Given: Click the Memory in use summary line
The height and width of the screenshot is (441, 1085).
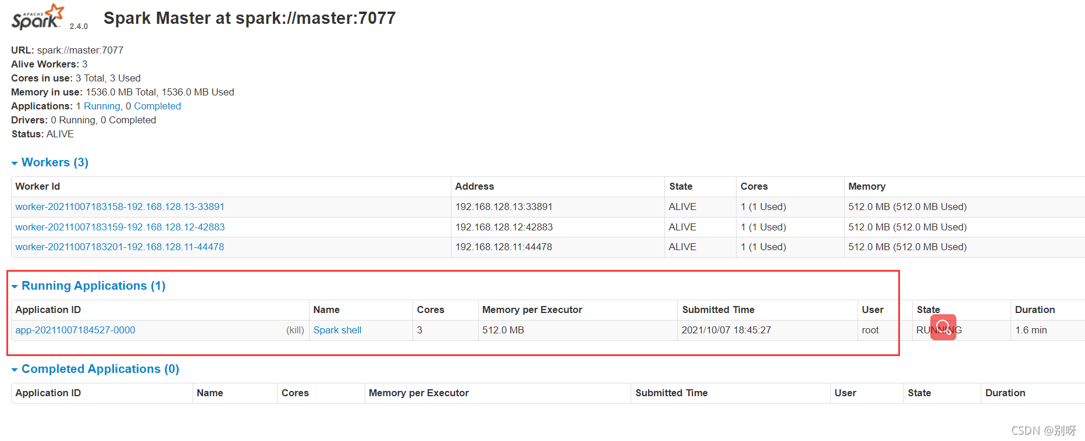Looking at the screenshot, I should coord(123,92).
